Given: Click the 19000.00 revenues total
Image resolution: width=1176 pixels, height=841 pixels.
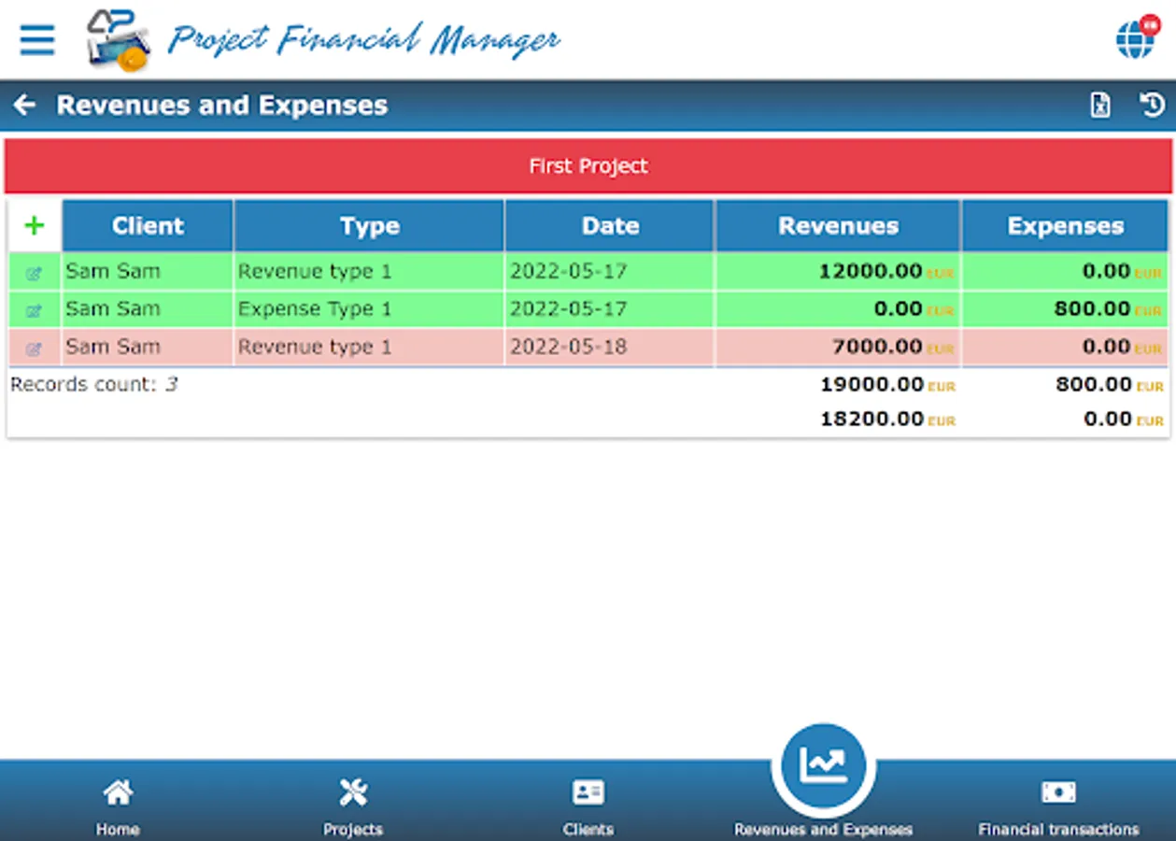Looking at the screenshot, I should [871, 384].
